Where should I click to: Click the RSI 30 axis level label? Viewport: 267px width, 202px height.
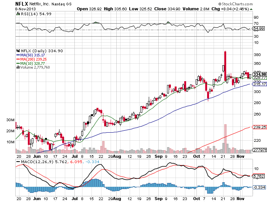(x=256, y=37)
